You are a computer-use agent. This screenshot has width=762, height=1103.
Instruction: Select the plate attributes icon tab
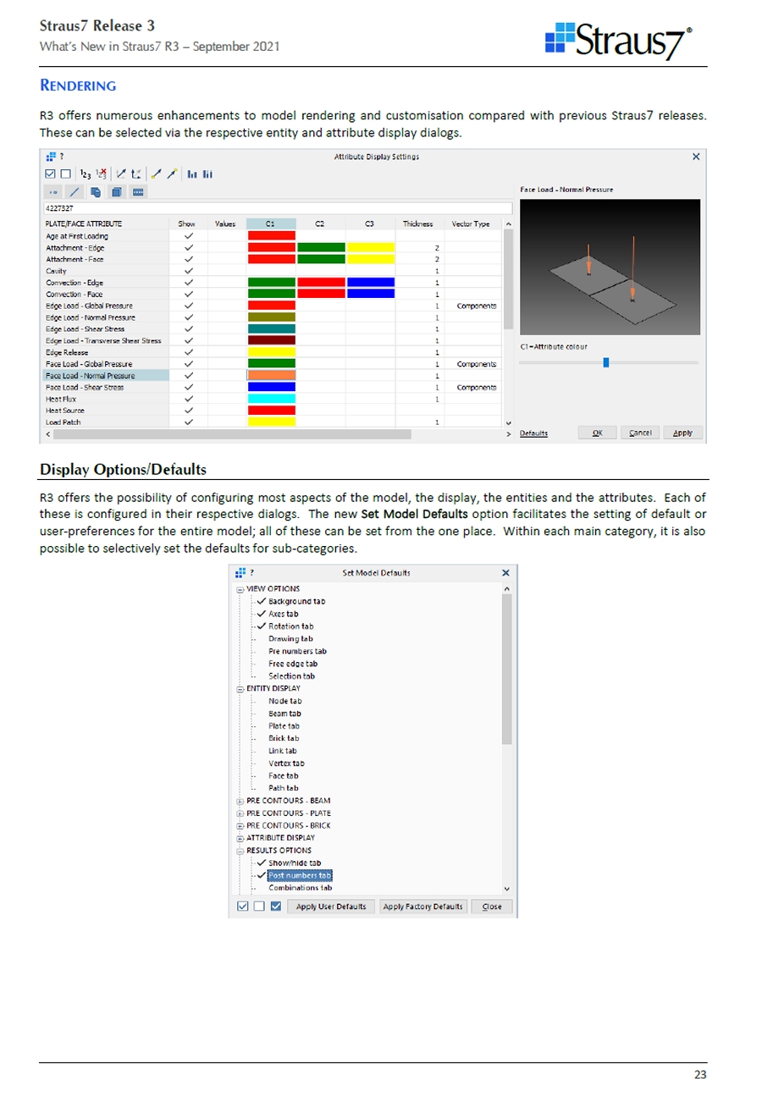point(94,193)
